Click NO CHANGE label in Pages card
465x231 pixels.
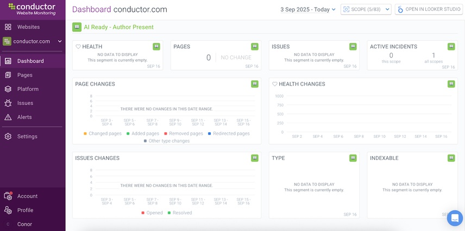click(236, 57)
